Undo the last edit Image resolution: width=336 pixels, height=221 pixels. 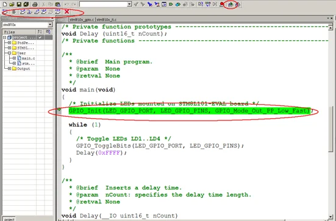point(66,4)
